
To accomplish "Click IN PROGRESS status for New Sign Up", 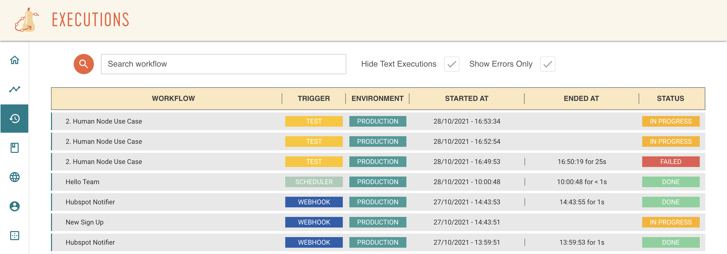I will click(670, 222).
